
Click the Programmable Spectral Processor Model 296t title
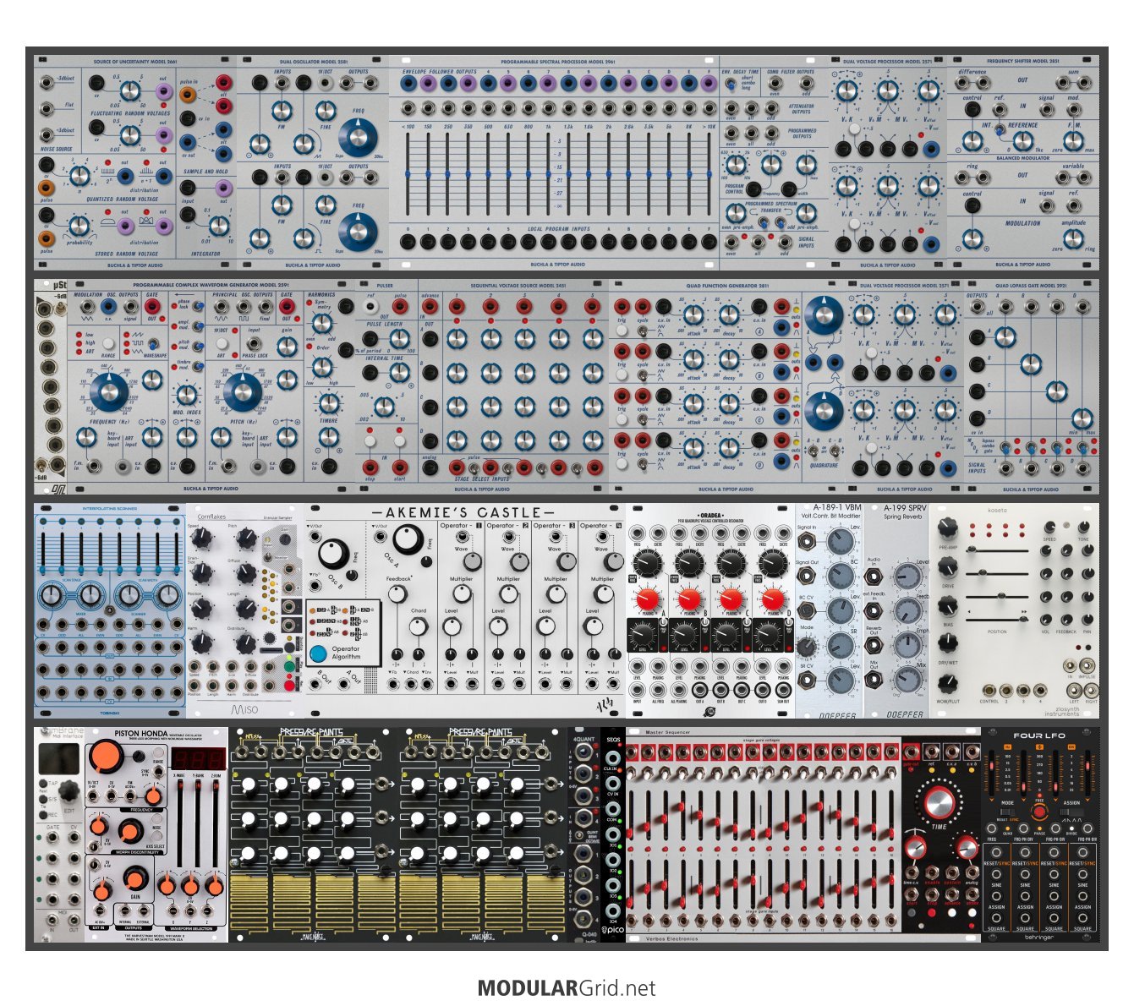click(557, 62)
